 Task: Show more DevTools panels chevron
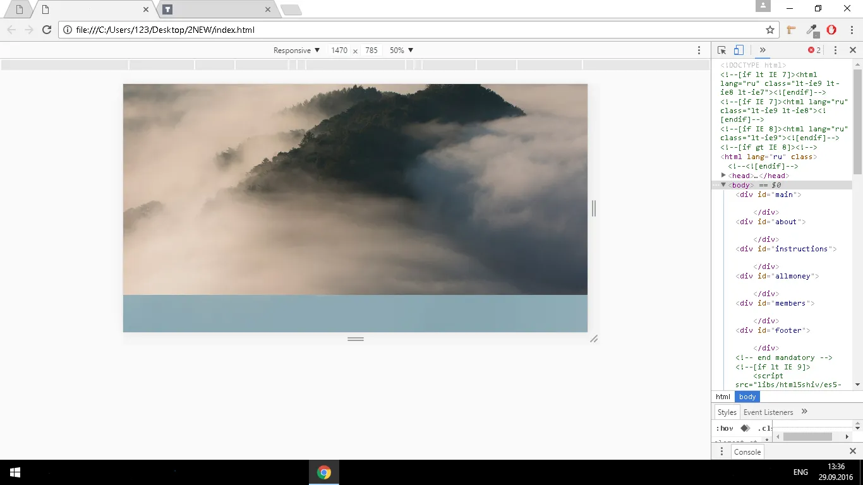(x=763, y=51)
